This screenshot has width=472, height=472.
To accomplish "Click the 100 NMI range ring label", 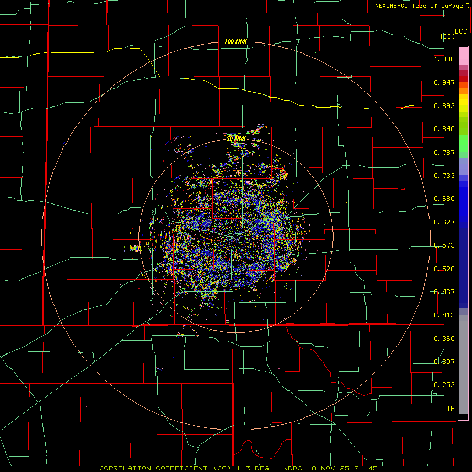I will (x=235, y=41).
